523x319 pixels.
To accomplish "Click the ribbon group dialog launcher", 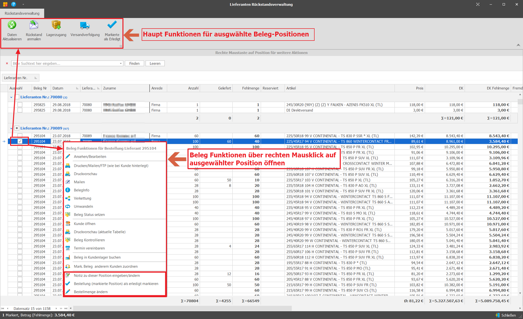I will tap(121, 46).
